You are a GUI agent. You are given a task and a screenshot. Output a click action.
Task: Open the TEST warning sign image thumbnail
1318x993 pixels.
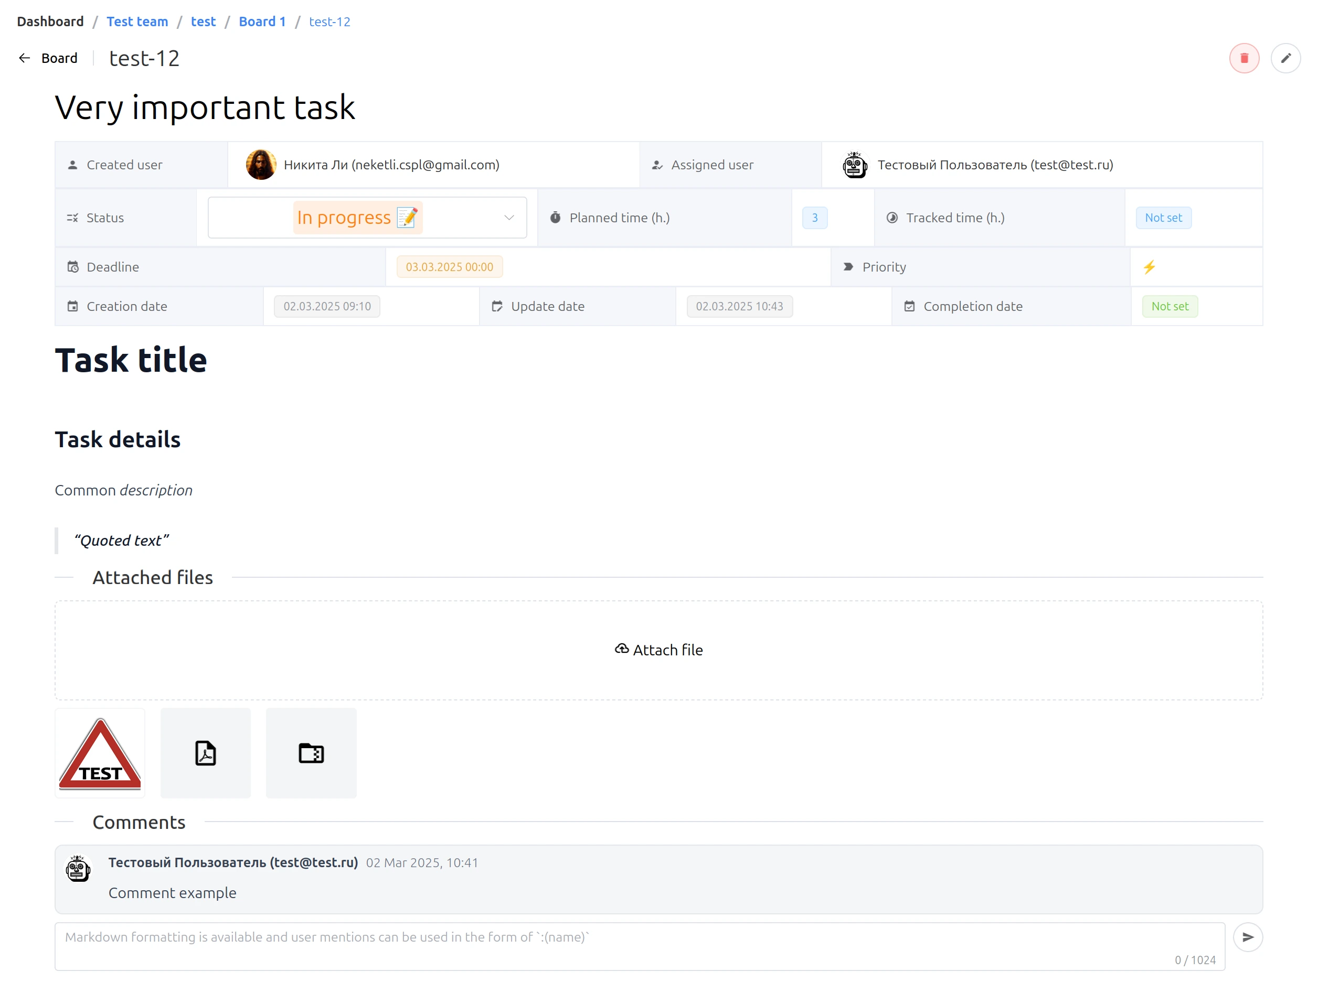coord(100,753)
